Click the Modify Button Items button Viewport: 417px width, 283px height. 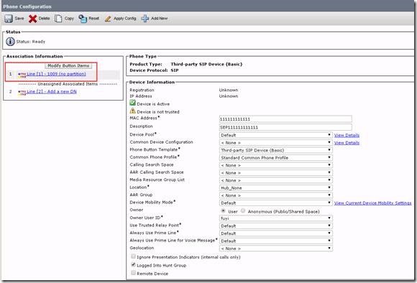[x=68, y=65]
